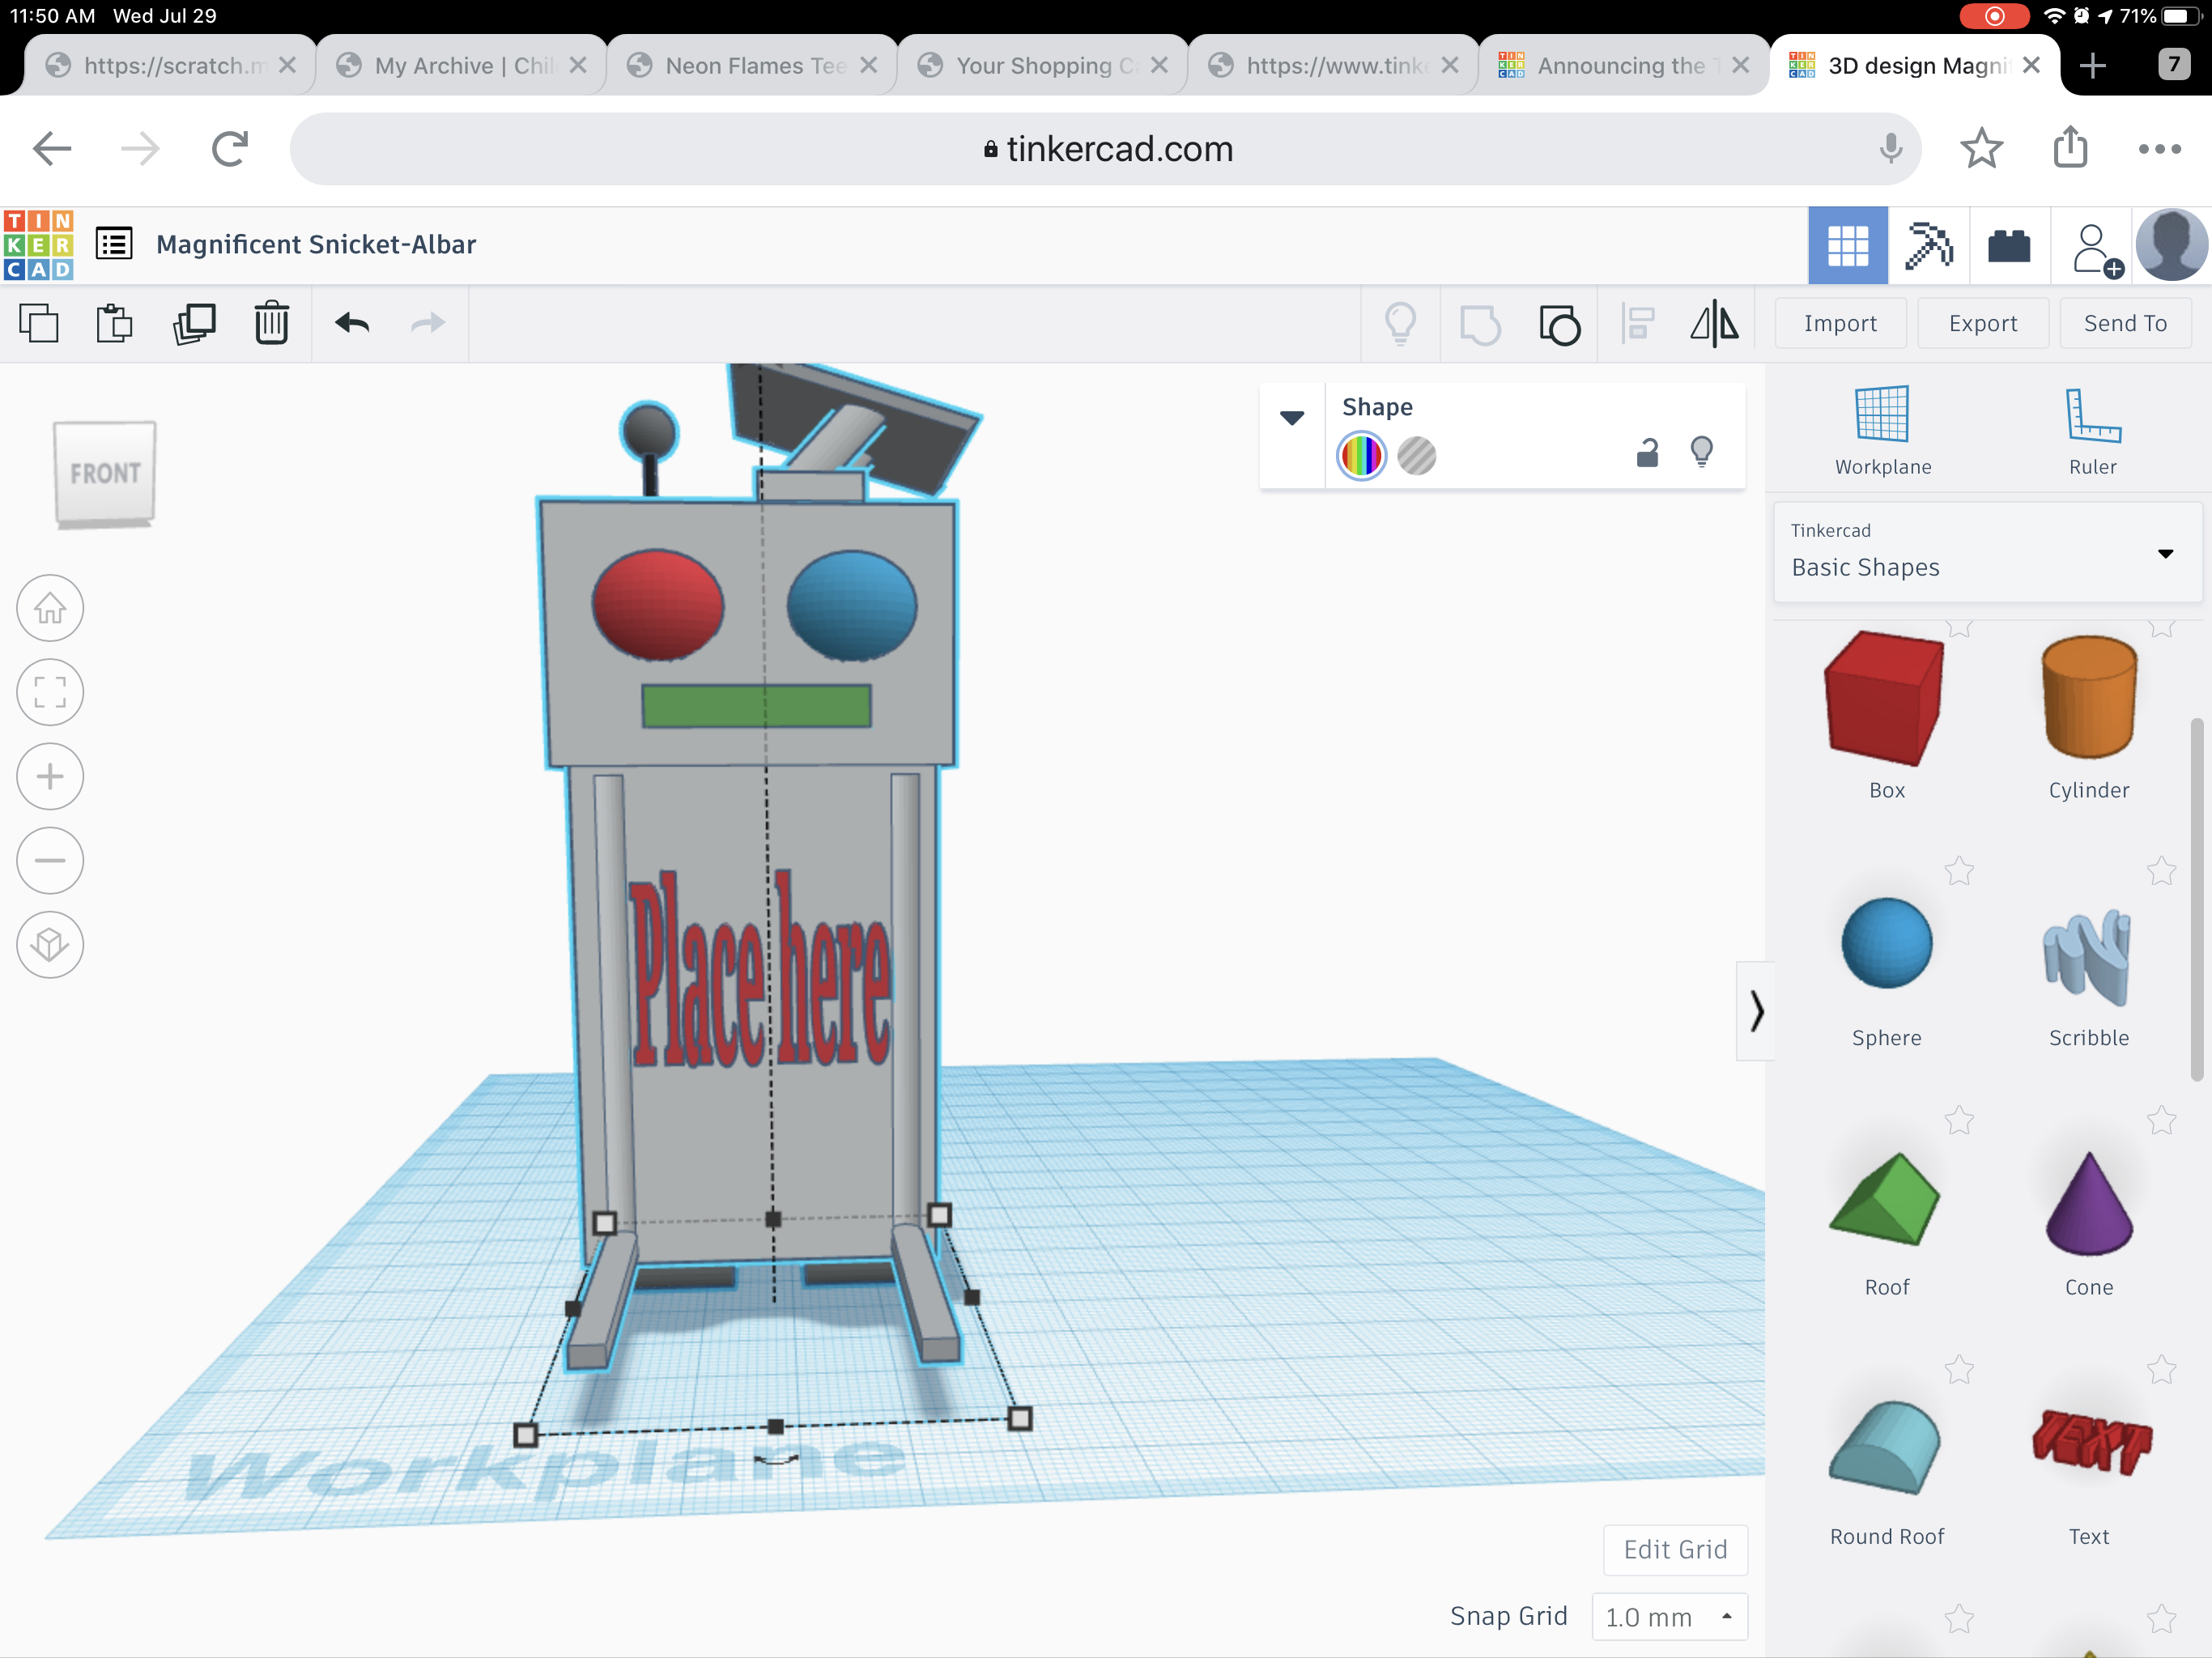Click the tinkercad.com address bar
Screen dimensions: 2212x1658
coord(1105,149)
